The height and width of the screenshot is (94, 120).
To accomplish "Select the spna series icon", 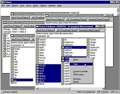I will (x=88, y=55).
